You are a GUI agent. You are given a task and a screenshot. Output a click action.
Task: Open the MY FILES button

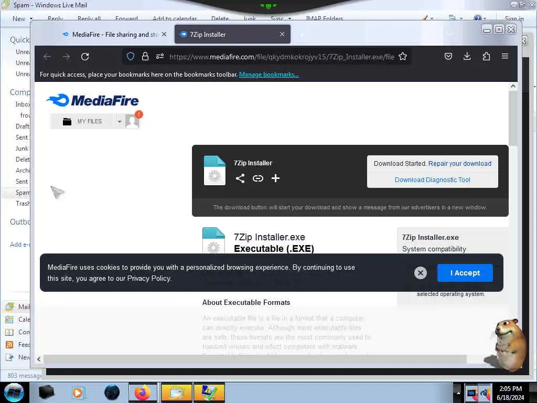(x=82, y=121)
